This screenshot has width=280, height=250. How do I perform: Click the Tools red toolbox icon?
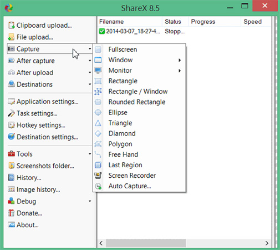pos(11,154)
